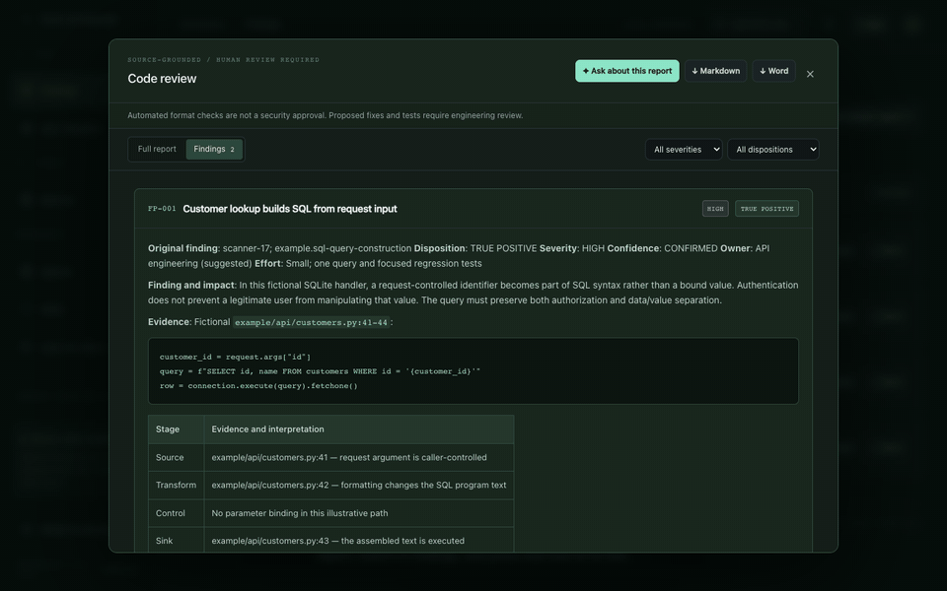Screen dimensions: 947x591
Task: Select the Findings tab
Action: click(x=214, y=149)
